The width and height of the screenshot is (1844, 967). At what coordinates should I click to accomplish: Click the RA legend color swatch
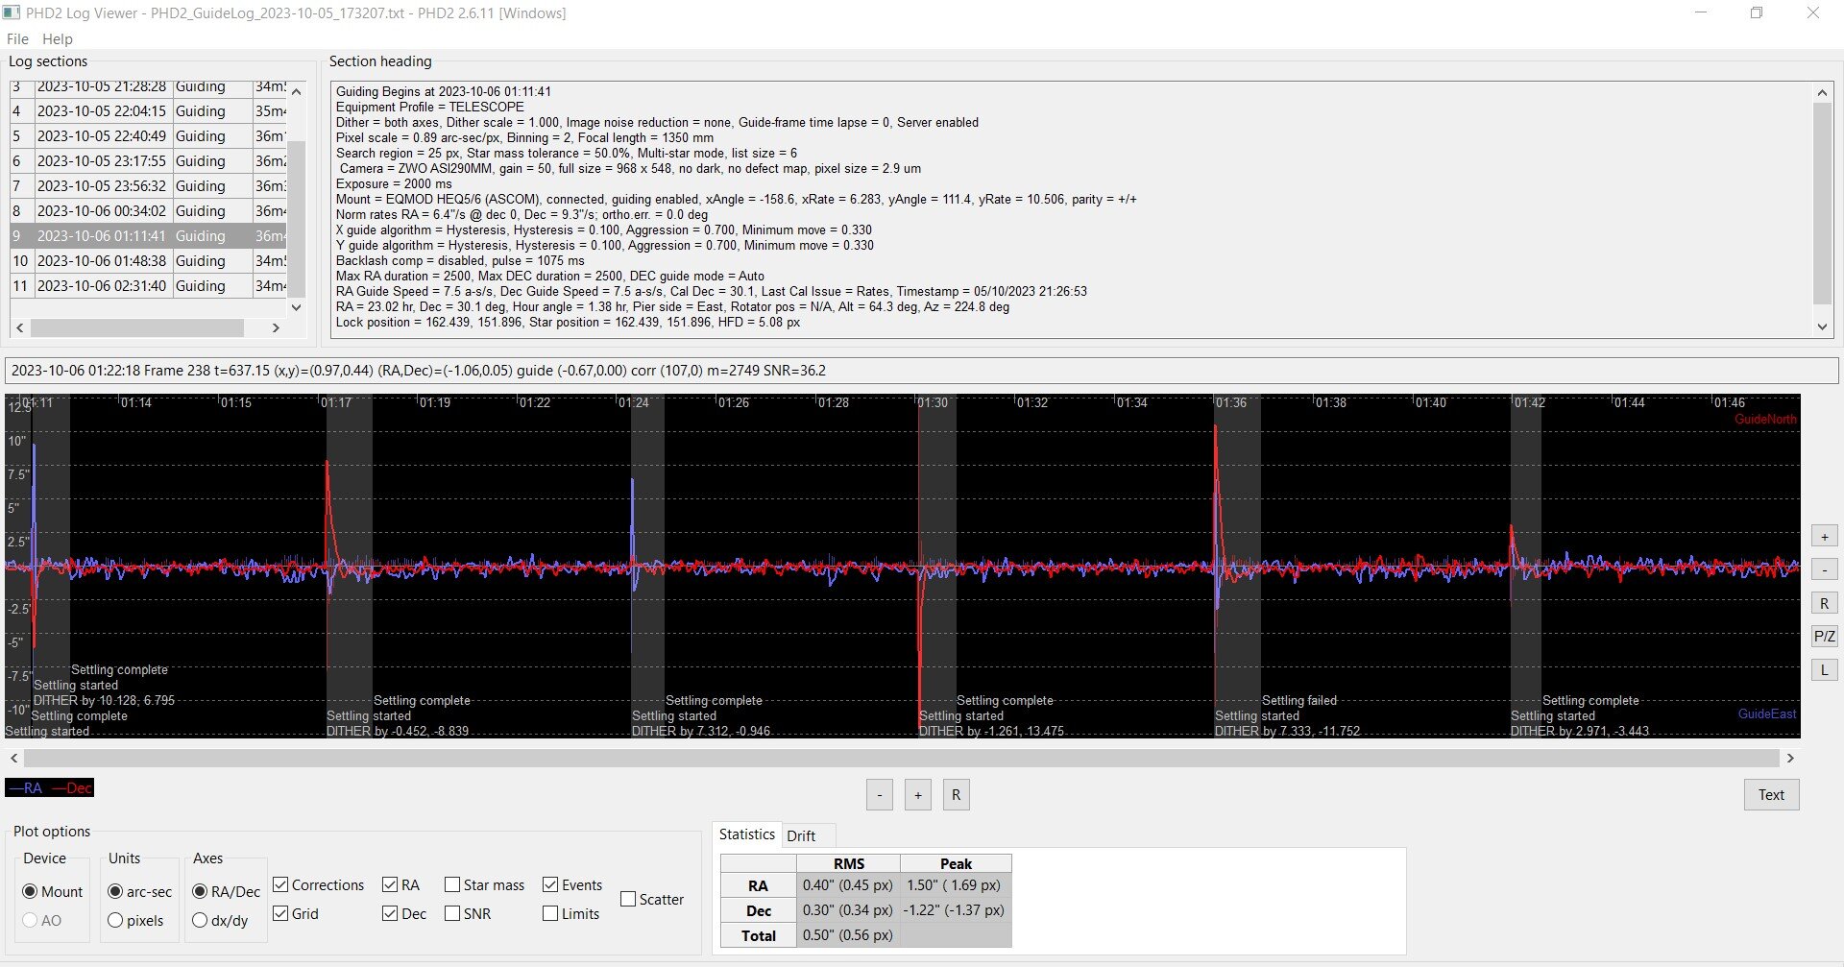[26, 788]
